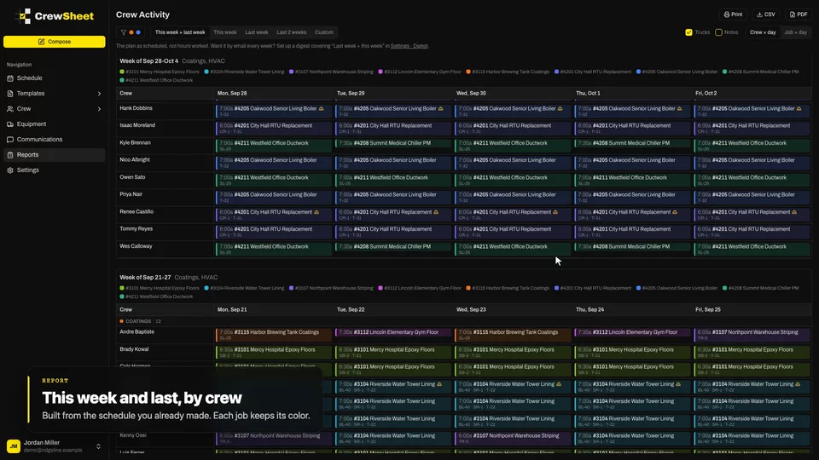Click warning icon on Renee Castillo Friday job
Image resolution: width=819 pixels, height=460 pixels.
click(794, 212)
